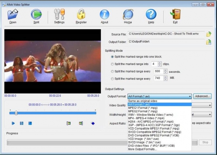
Task: Open the Video Quality dropdown arrow
Action: coord(210,106)
